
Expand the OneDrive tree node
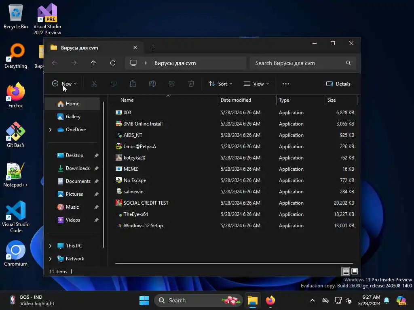click(50, 130)
